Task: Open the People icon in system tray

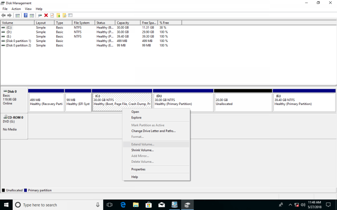Action: (281, 205)
